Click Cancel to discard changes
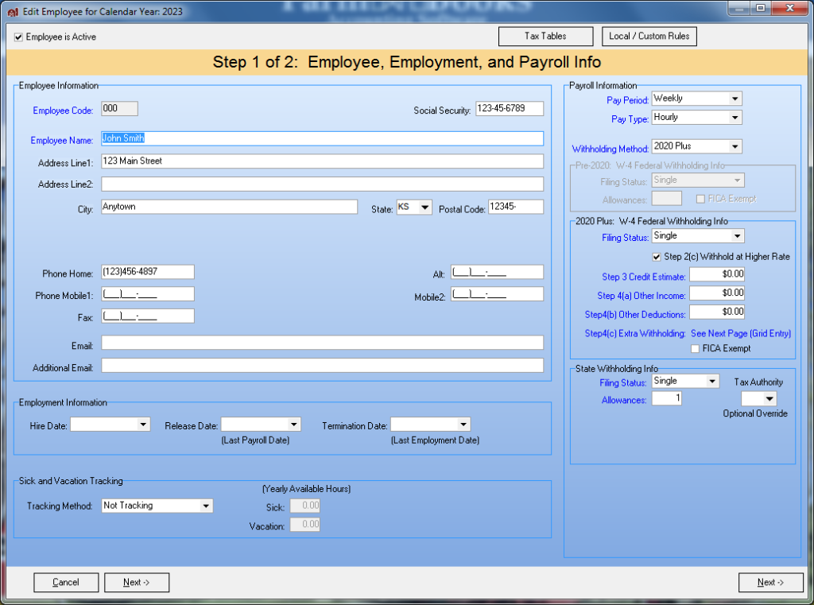Screen dimensions: 814x605 [x=66, y=582]
